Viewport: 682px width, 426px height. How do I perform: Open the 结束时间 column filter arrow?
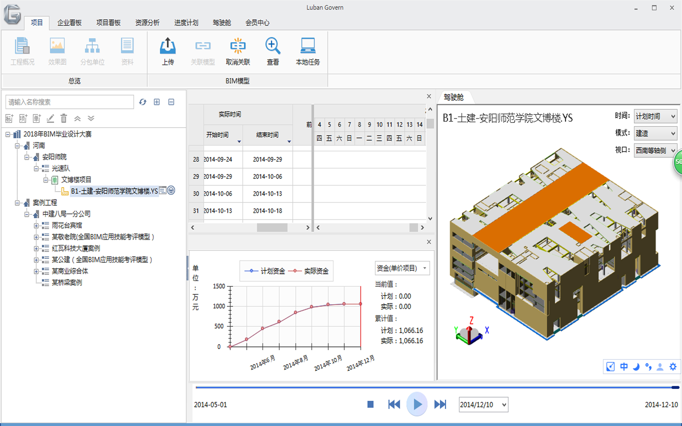click(x=289, y=141)
